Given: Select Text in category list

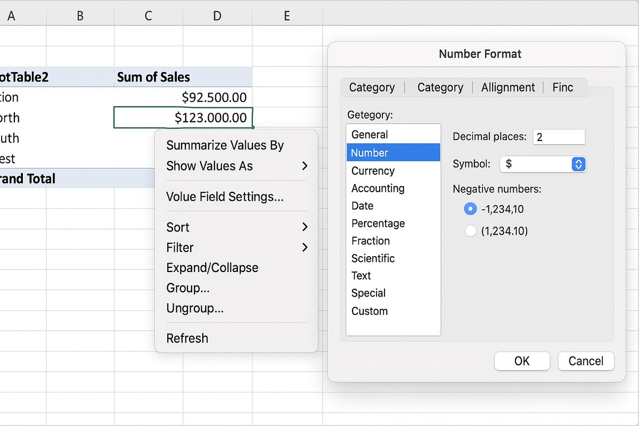Looking at the screenshot, I should tap(394, 275).
